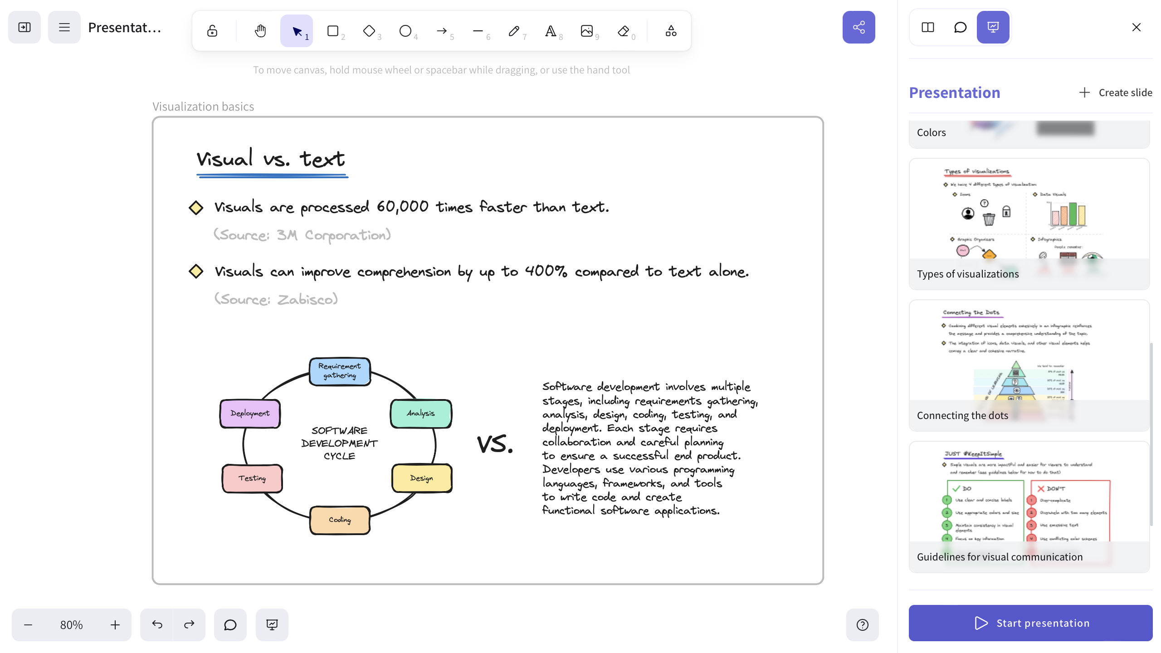Select the Hand tool in the toolbar
Viewport: 1161px width, 653px height.
pos(260,30)
